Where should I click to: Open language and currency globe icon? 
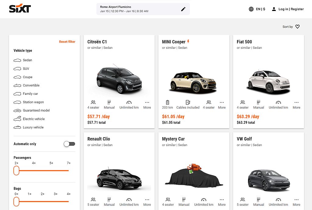click(x=251, y=9)
